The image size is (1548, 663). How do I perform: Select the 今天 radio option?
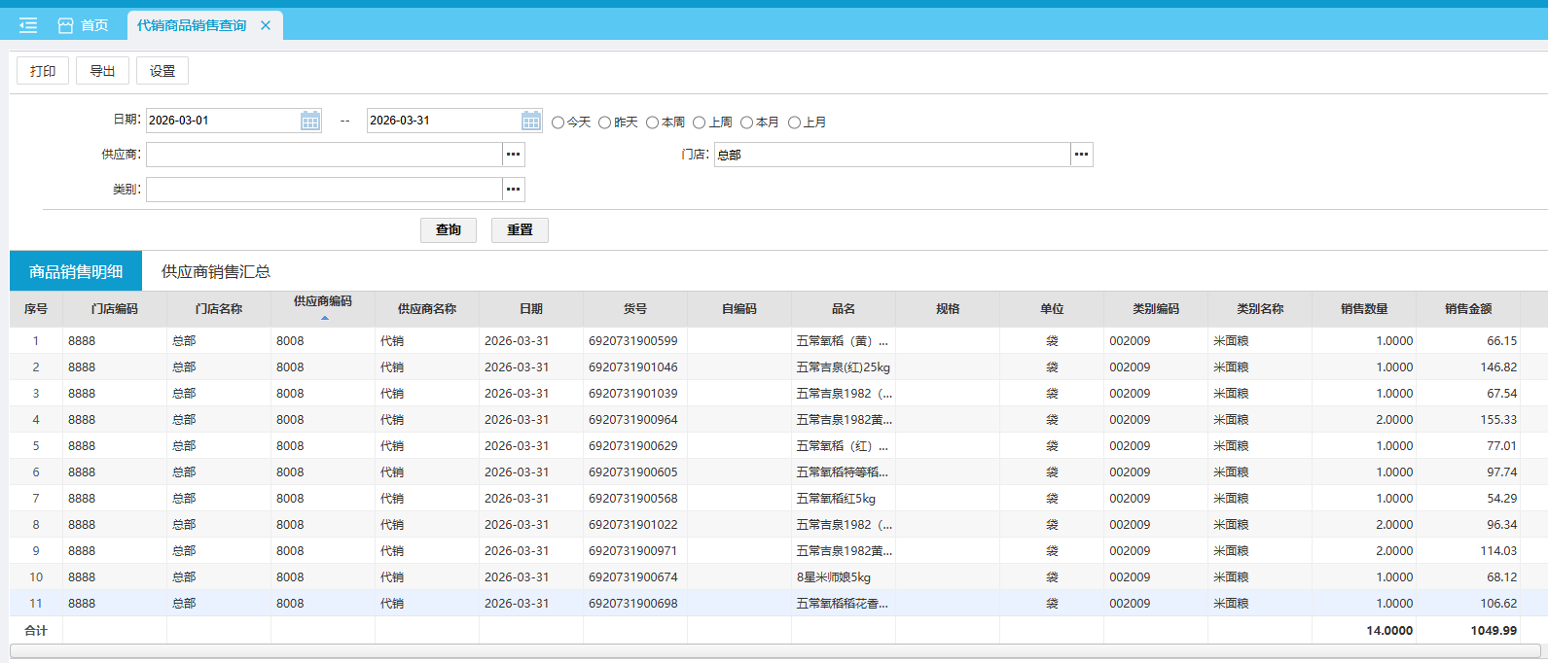pyautogui.click(x=558, y=122)
